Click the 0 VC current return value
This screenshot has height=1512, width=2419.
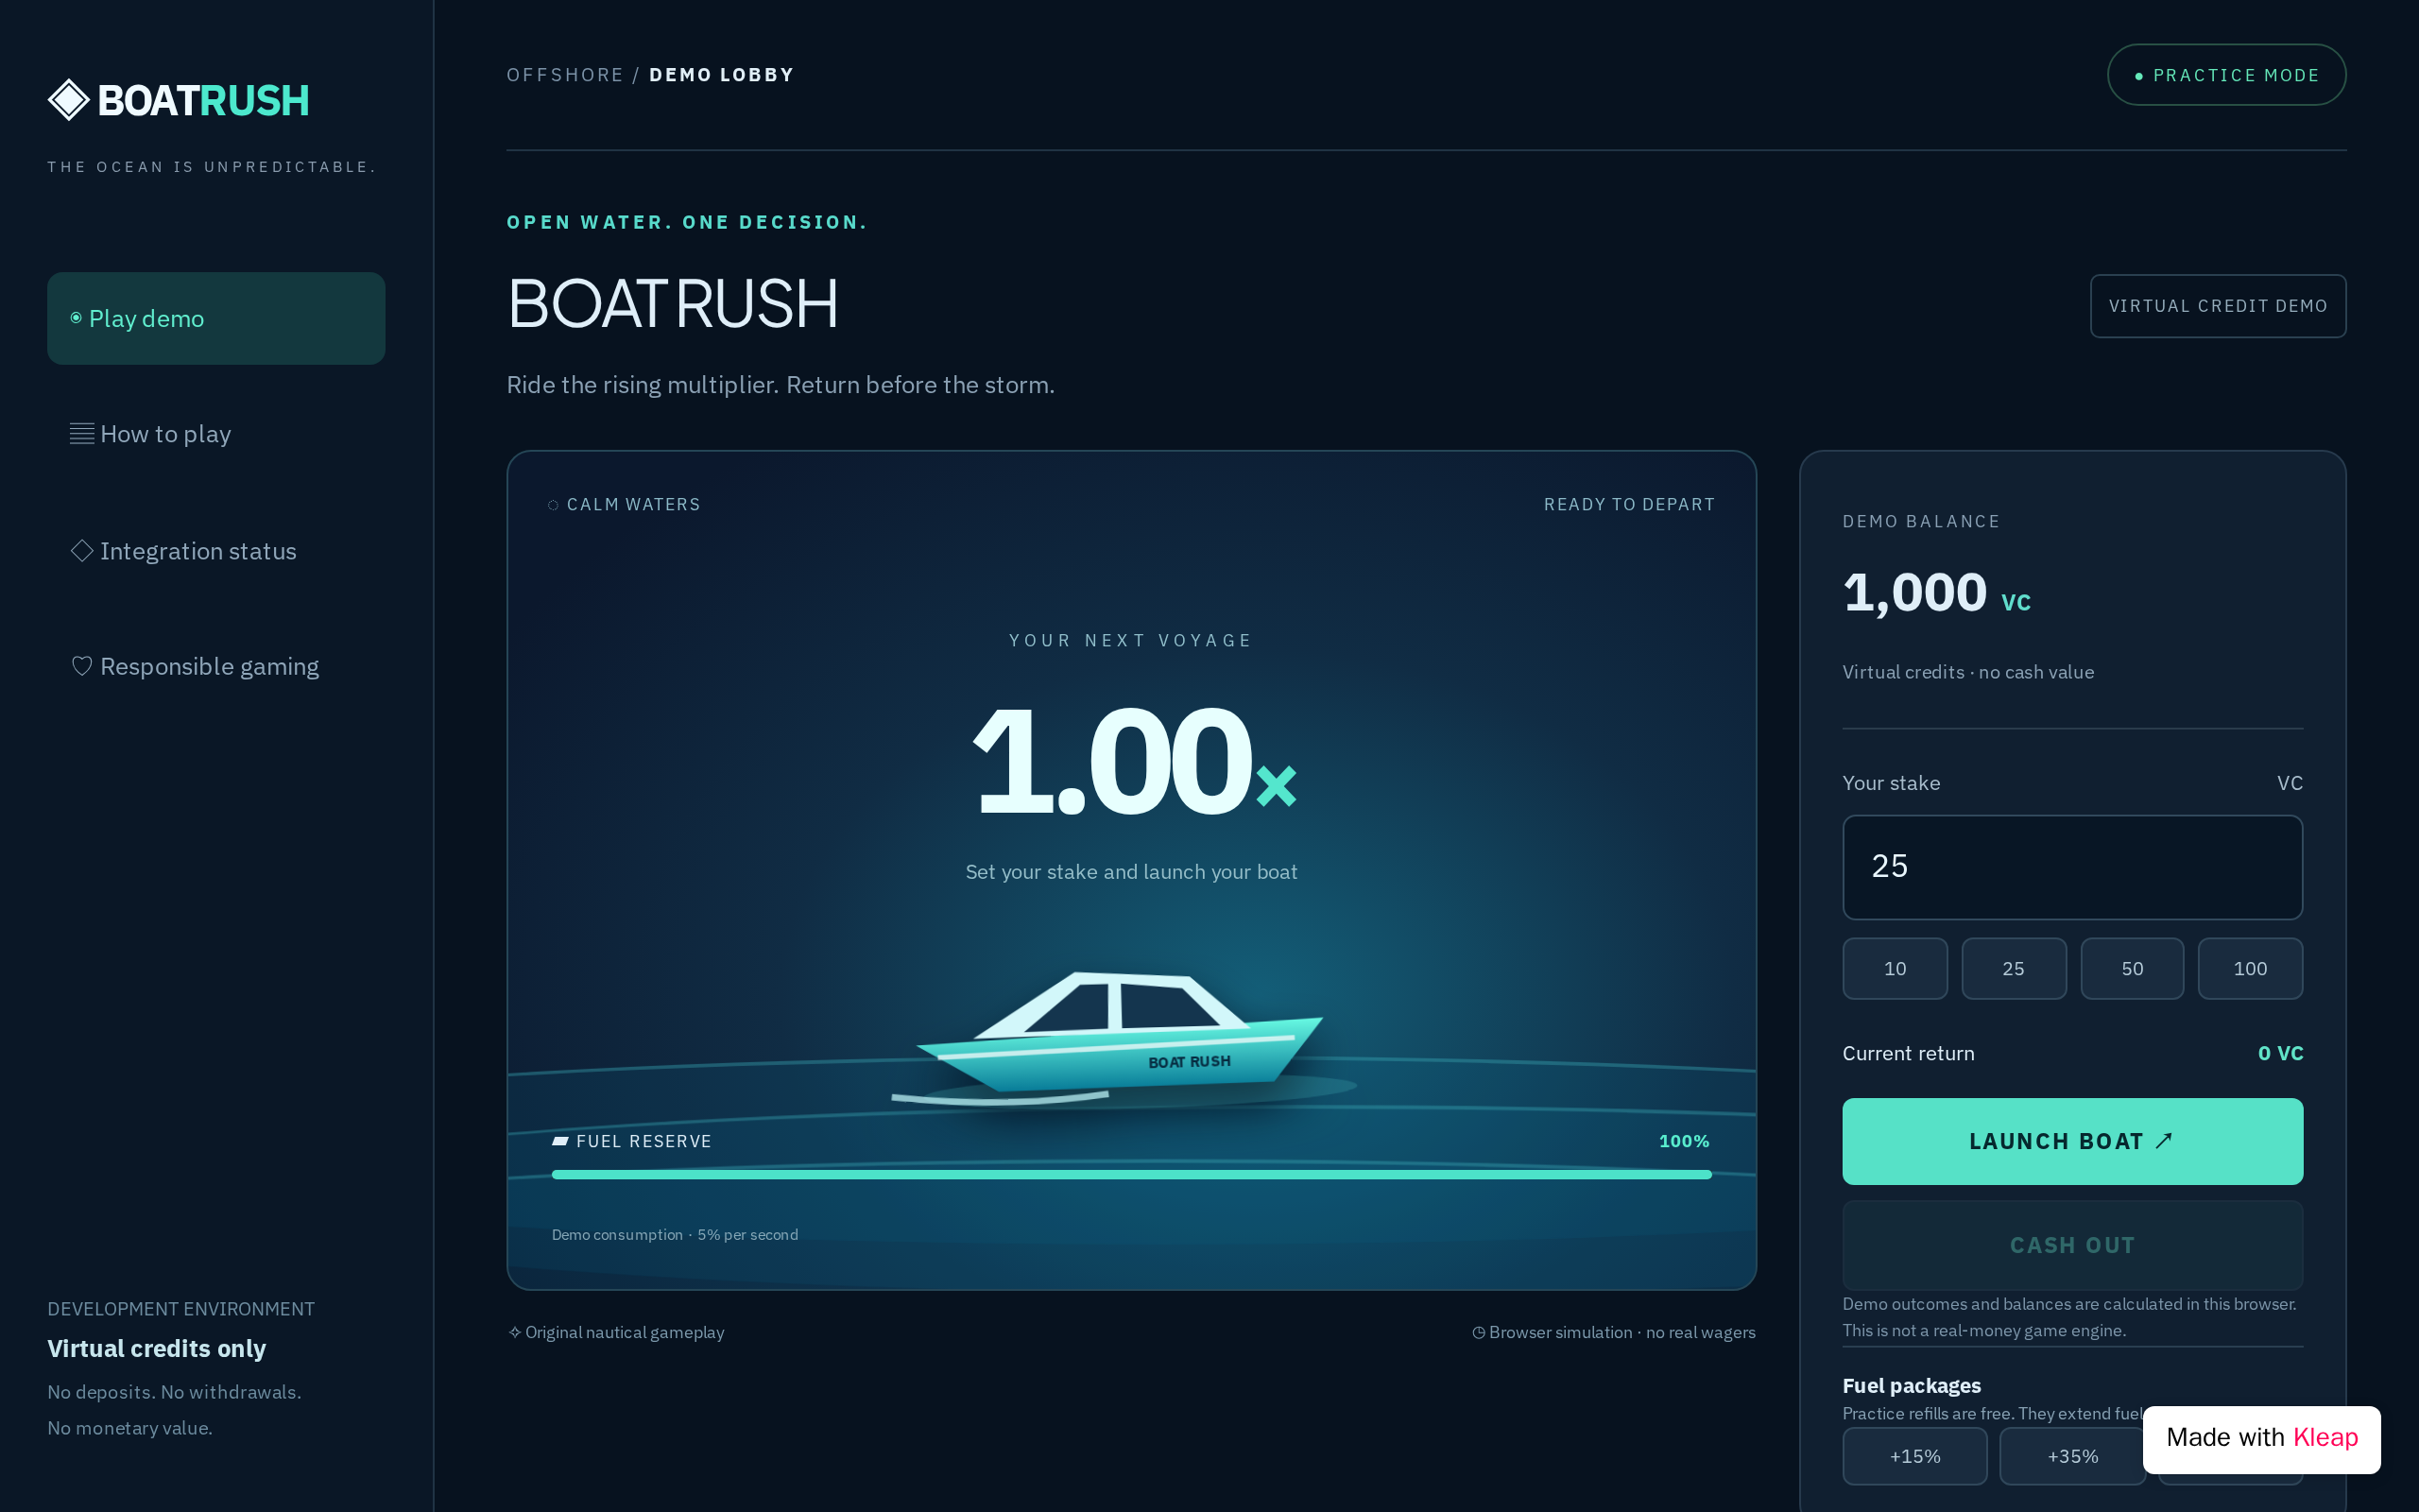2280,1053
